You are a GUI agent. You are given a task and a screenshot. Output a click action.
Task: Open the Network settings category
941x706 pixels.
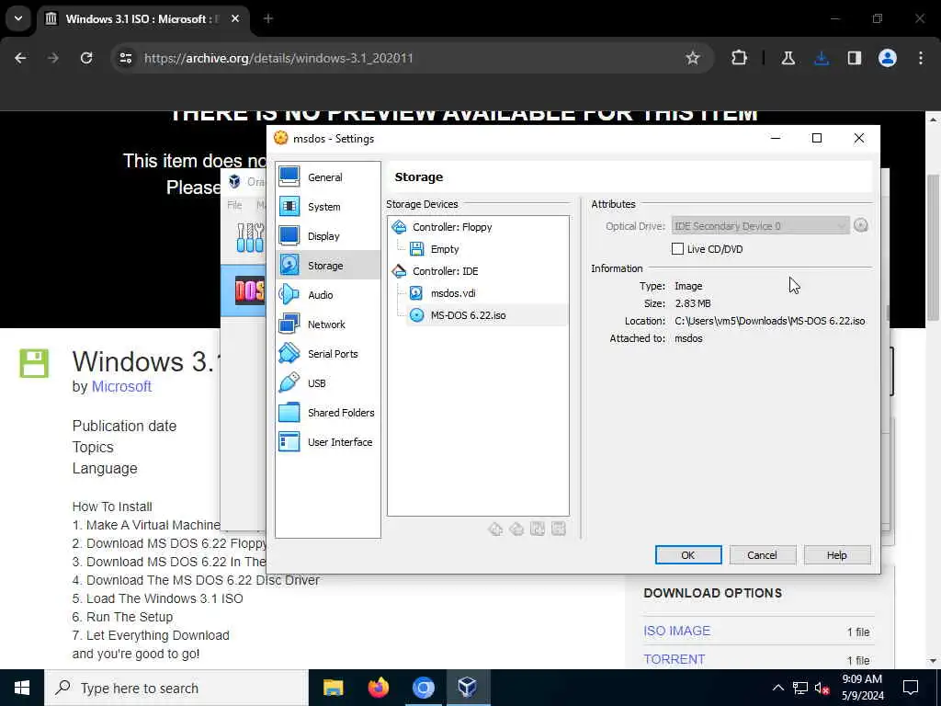pyautogui.click(x=328, y=325)
